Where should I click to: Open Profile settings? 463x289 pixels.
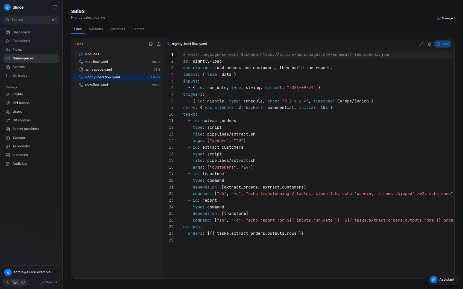pyautogui.click(x=31, y=94)
